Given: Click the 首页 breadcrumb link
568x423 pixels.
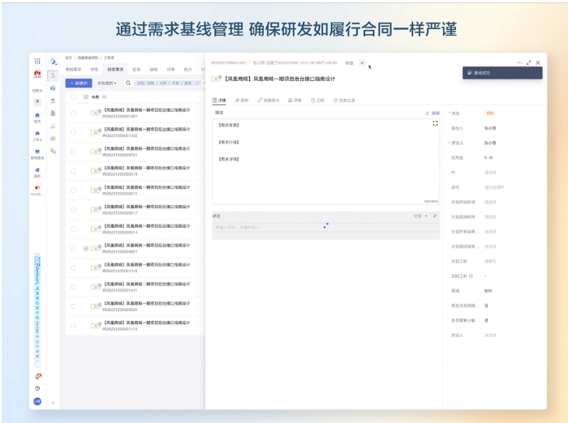Looking at the screenshot, I should [x=68, y=58].
